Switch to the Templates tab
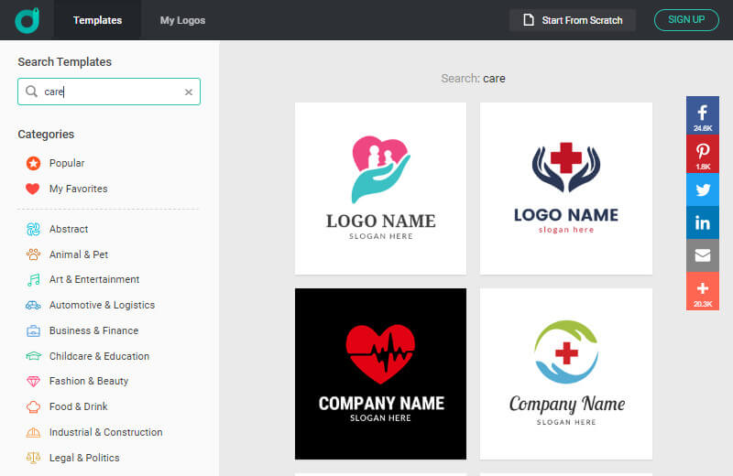This screenshot has height=476, width=733. tap(97, 20)
